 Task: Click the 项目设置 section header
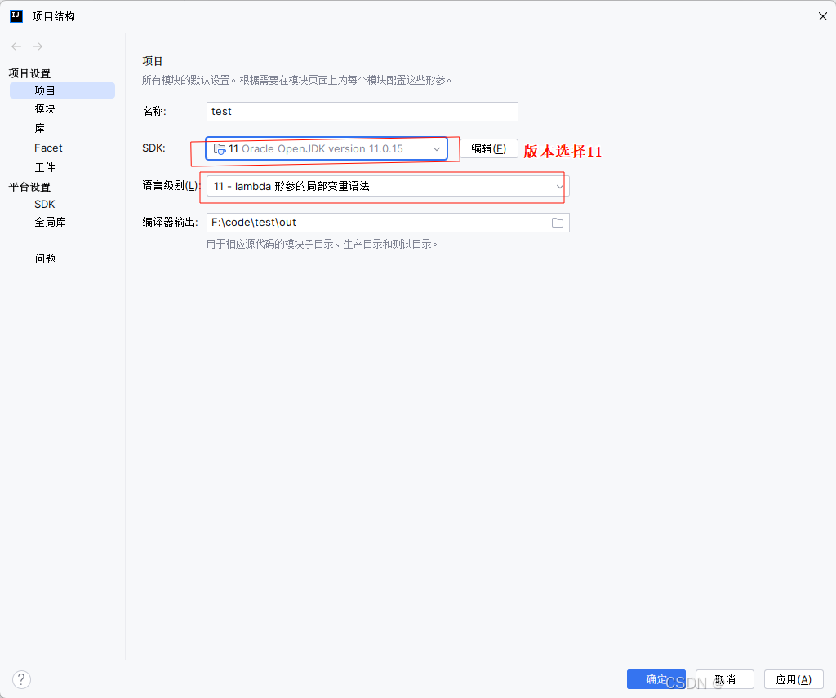pyautogui.click(x=29, y=73)
